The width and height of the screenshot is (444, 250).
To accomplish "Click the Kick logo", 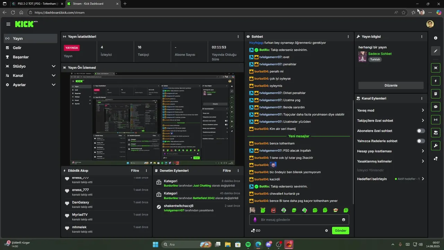I will tap(26, 24).
